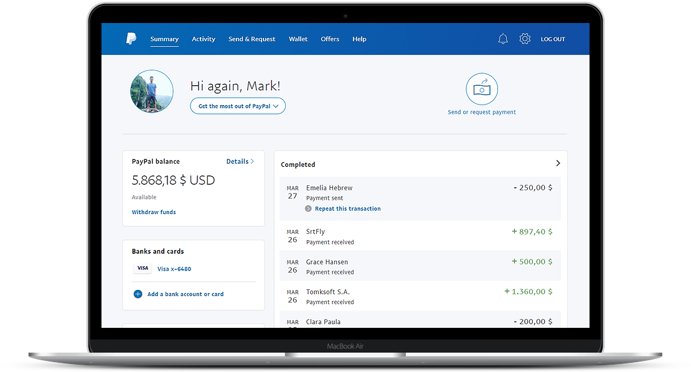The width and height of the screenshot is (691, 372).
Task: Click the plus icon to add bank
Action: pyautogui.click(x=138, y=294)
